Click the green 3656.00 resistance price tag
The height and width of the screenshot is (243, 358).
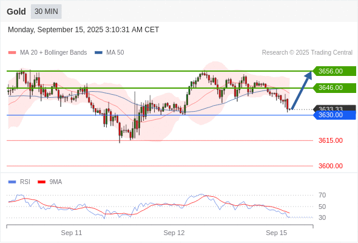[x=334, y=71]
